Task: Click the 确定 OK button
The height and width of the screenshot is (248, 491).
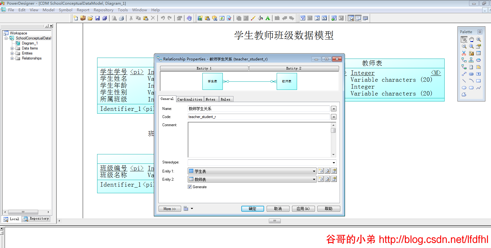Action: pyautogui.click(x=253, y=209)
